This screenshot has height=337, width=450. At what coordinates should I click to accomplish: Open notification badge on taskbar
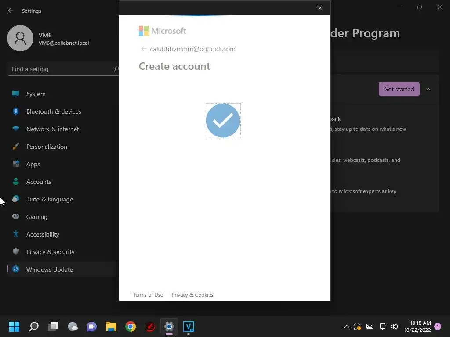pyautogui.click(x=438, y=326)
